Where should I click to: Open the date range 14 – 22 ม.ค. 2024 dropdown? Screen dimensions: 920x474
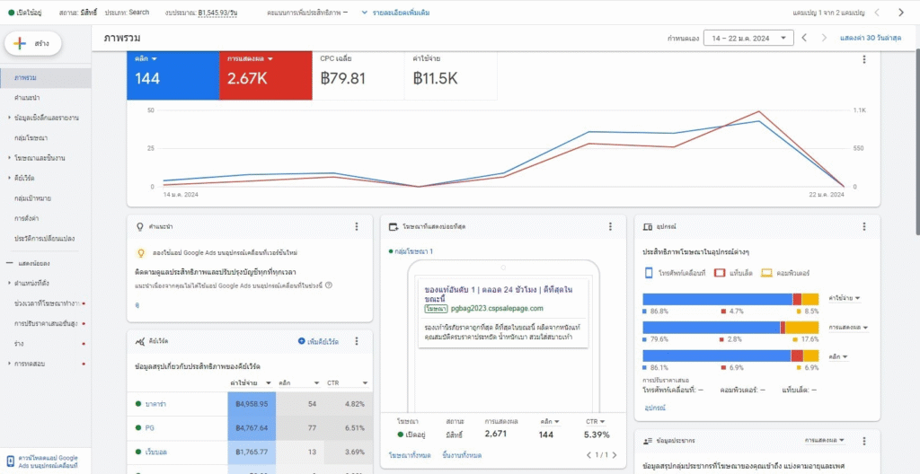[747, 38]
